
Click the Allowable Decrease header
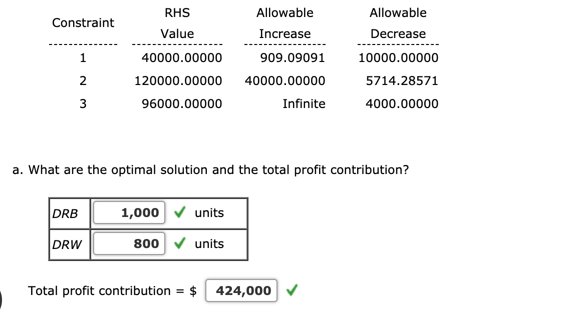tap(398, 23)
